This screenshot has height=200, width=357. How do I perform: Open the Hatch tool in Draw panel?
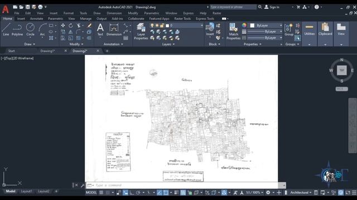tap(51, 38)
